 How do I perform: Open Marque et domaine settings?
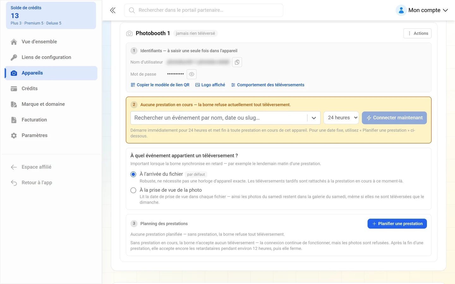click(51, 104)
